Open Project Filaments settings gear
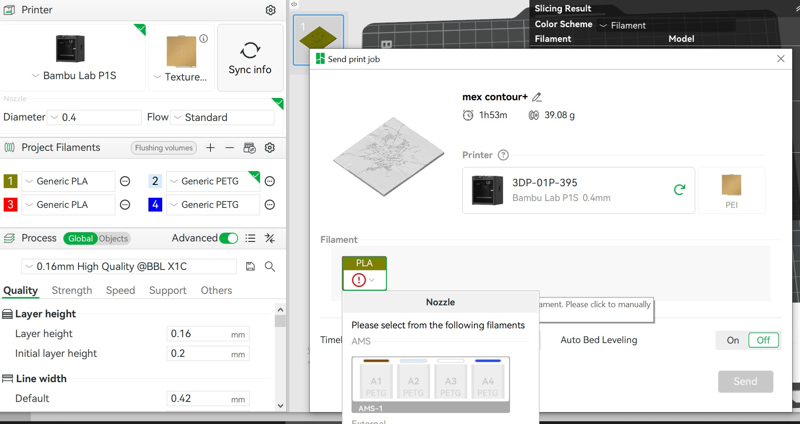The image size is (800, 424). point(270,148)
